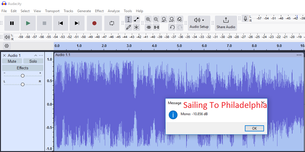Pause playback with the Pause button

click(x=12, y=23)
